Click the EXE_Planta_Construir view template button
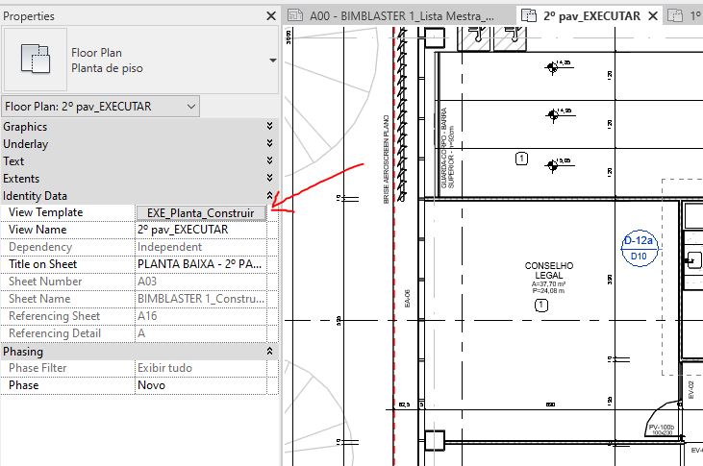The image size is (703, 466). tap(201, 213)
